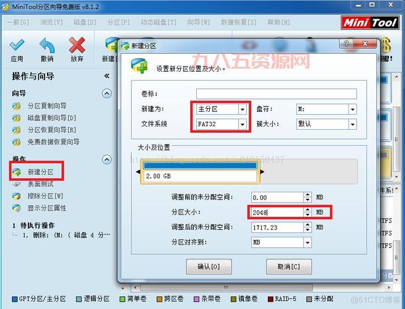Image resolution: width=405 pixels, height=309 pixels.
Task: Open the 向导[W] menu
Action: point(198,22)
